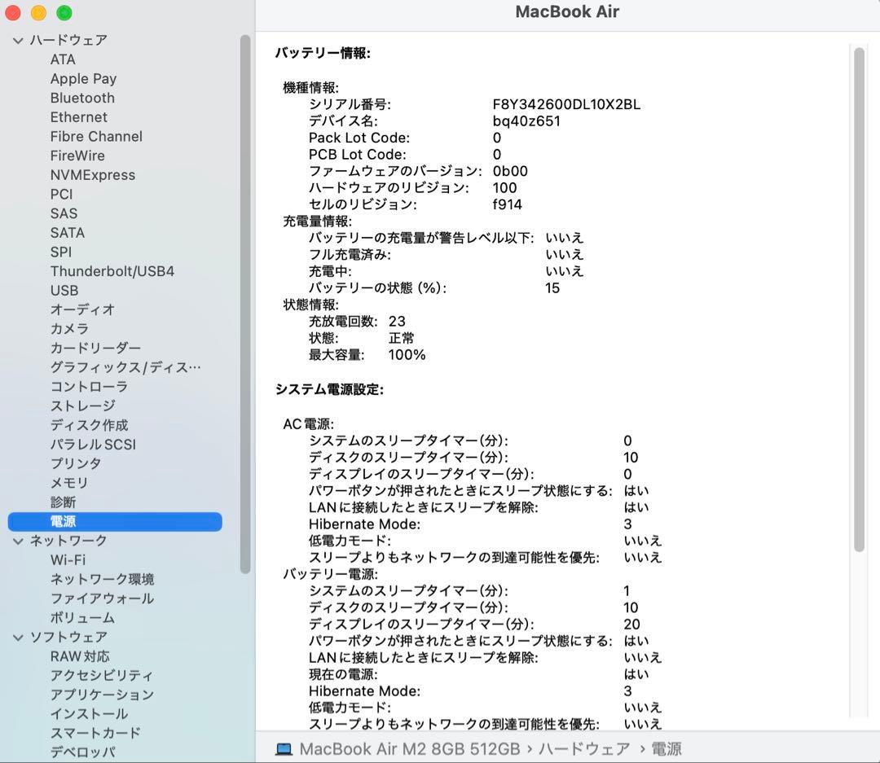Select the Apple Pay entry

[x=83, y=78]
